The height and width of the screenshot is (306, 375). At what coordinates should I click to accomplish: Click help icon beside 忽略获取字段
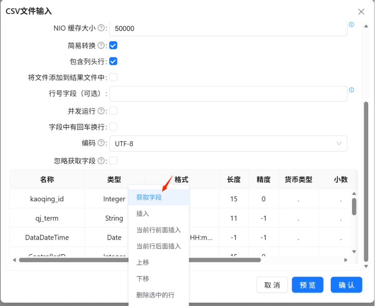click(x=101, y=161)
